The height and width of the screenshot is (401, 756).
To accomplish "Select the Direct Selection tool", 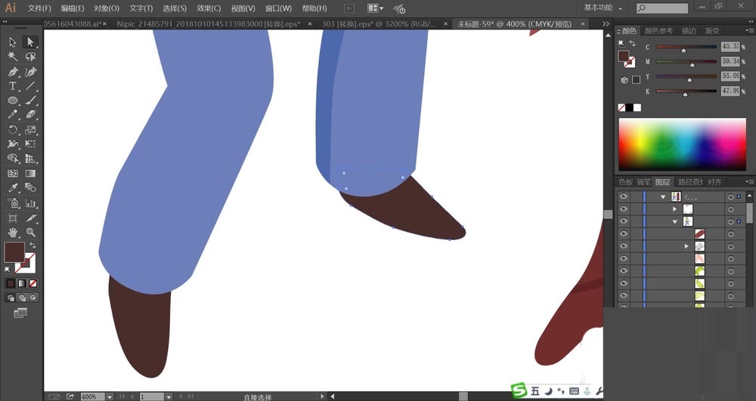I will tap(30, 42).
